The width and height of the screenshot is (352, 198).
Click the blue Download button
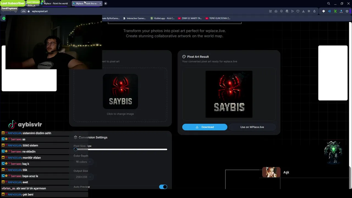205,127
